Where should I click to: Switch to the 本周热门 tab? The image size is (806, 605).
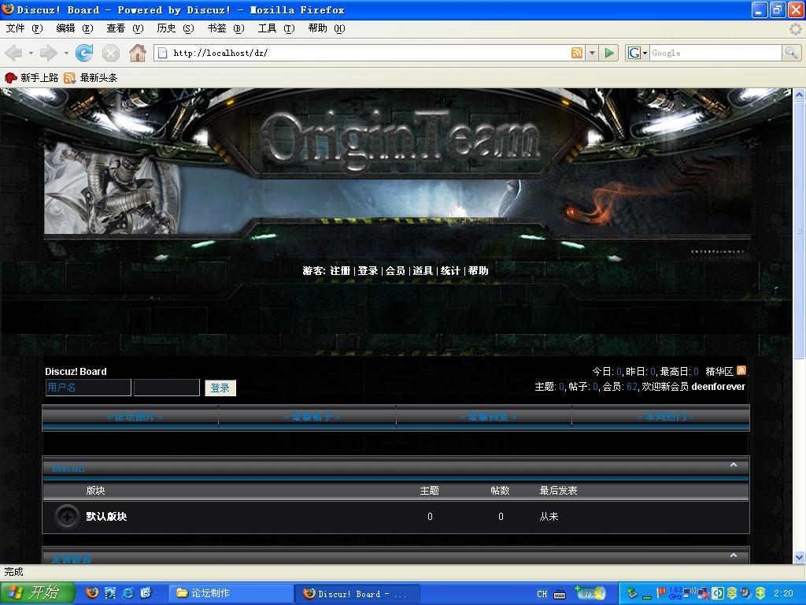(x=665, y=417)
